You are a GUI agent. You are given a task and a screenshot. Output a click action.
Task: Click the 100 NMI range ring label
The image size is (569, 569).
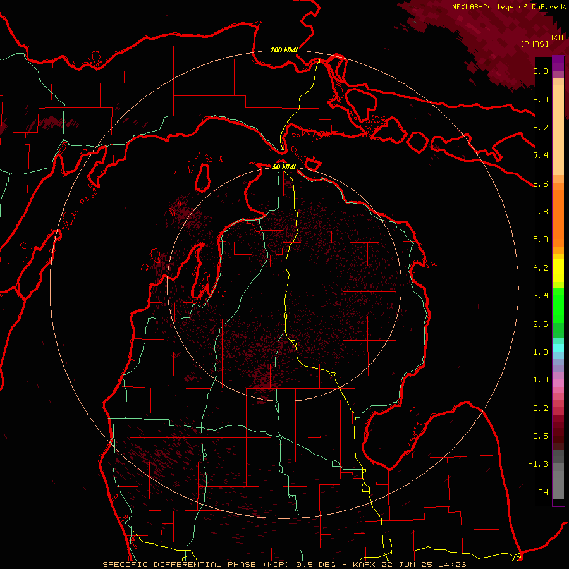(x=284, y=50)
